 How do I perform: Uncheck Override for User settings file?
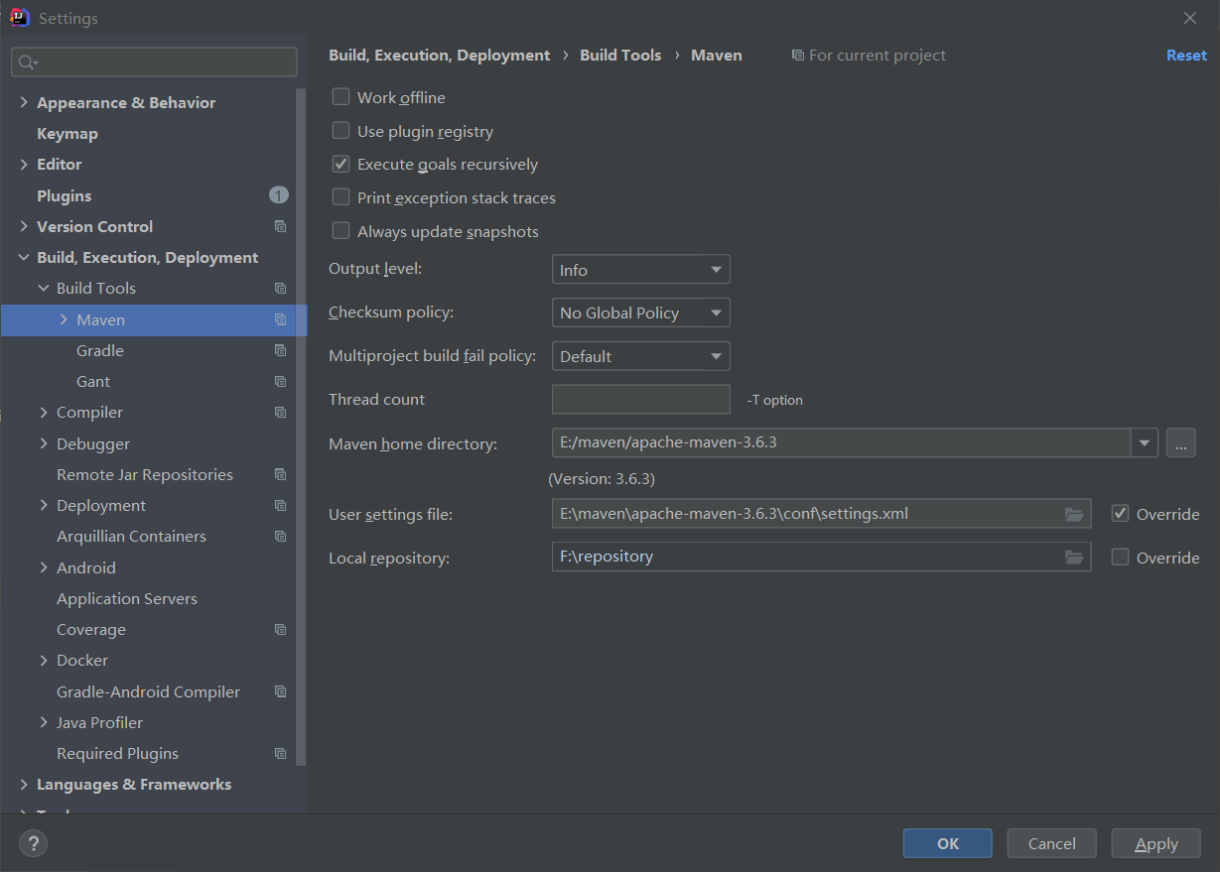pos(1121,514)
